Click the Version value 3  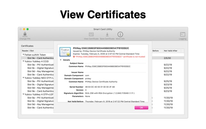pos(86,90)
